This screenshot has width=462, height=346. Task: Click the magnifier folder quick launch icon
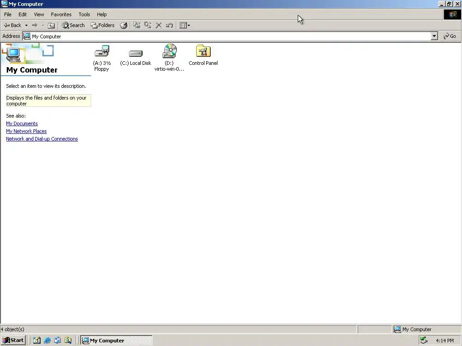(68, 341)
